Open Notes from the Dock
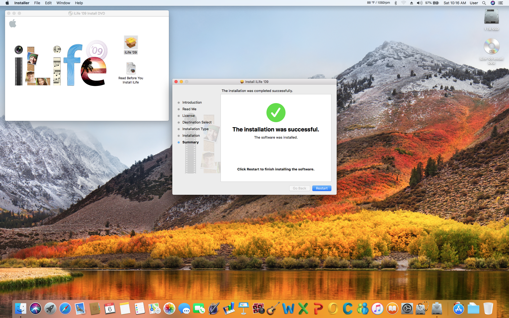Screen dimensions: 509x318 tap(125, 308)
